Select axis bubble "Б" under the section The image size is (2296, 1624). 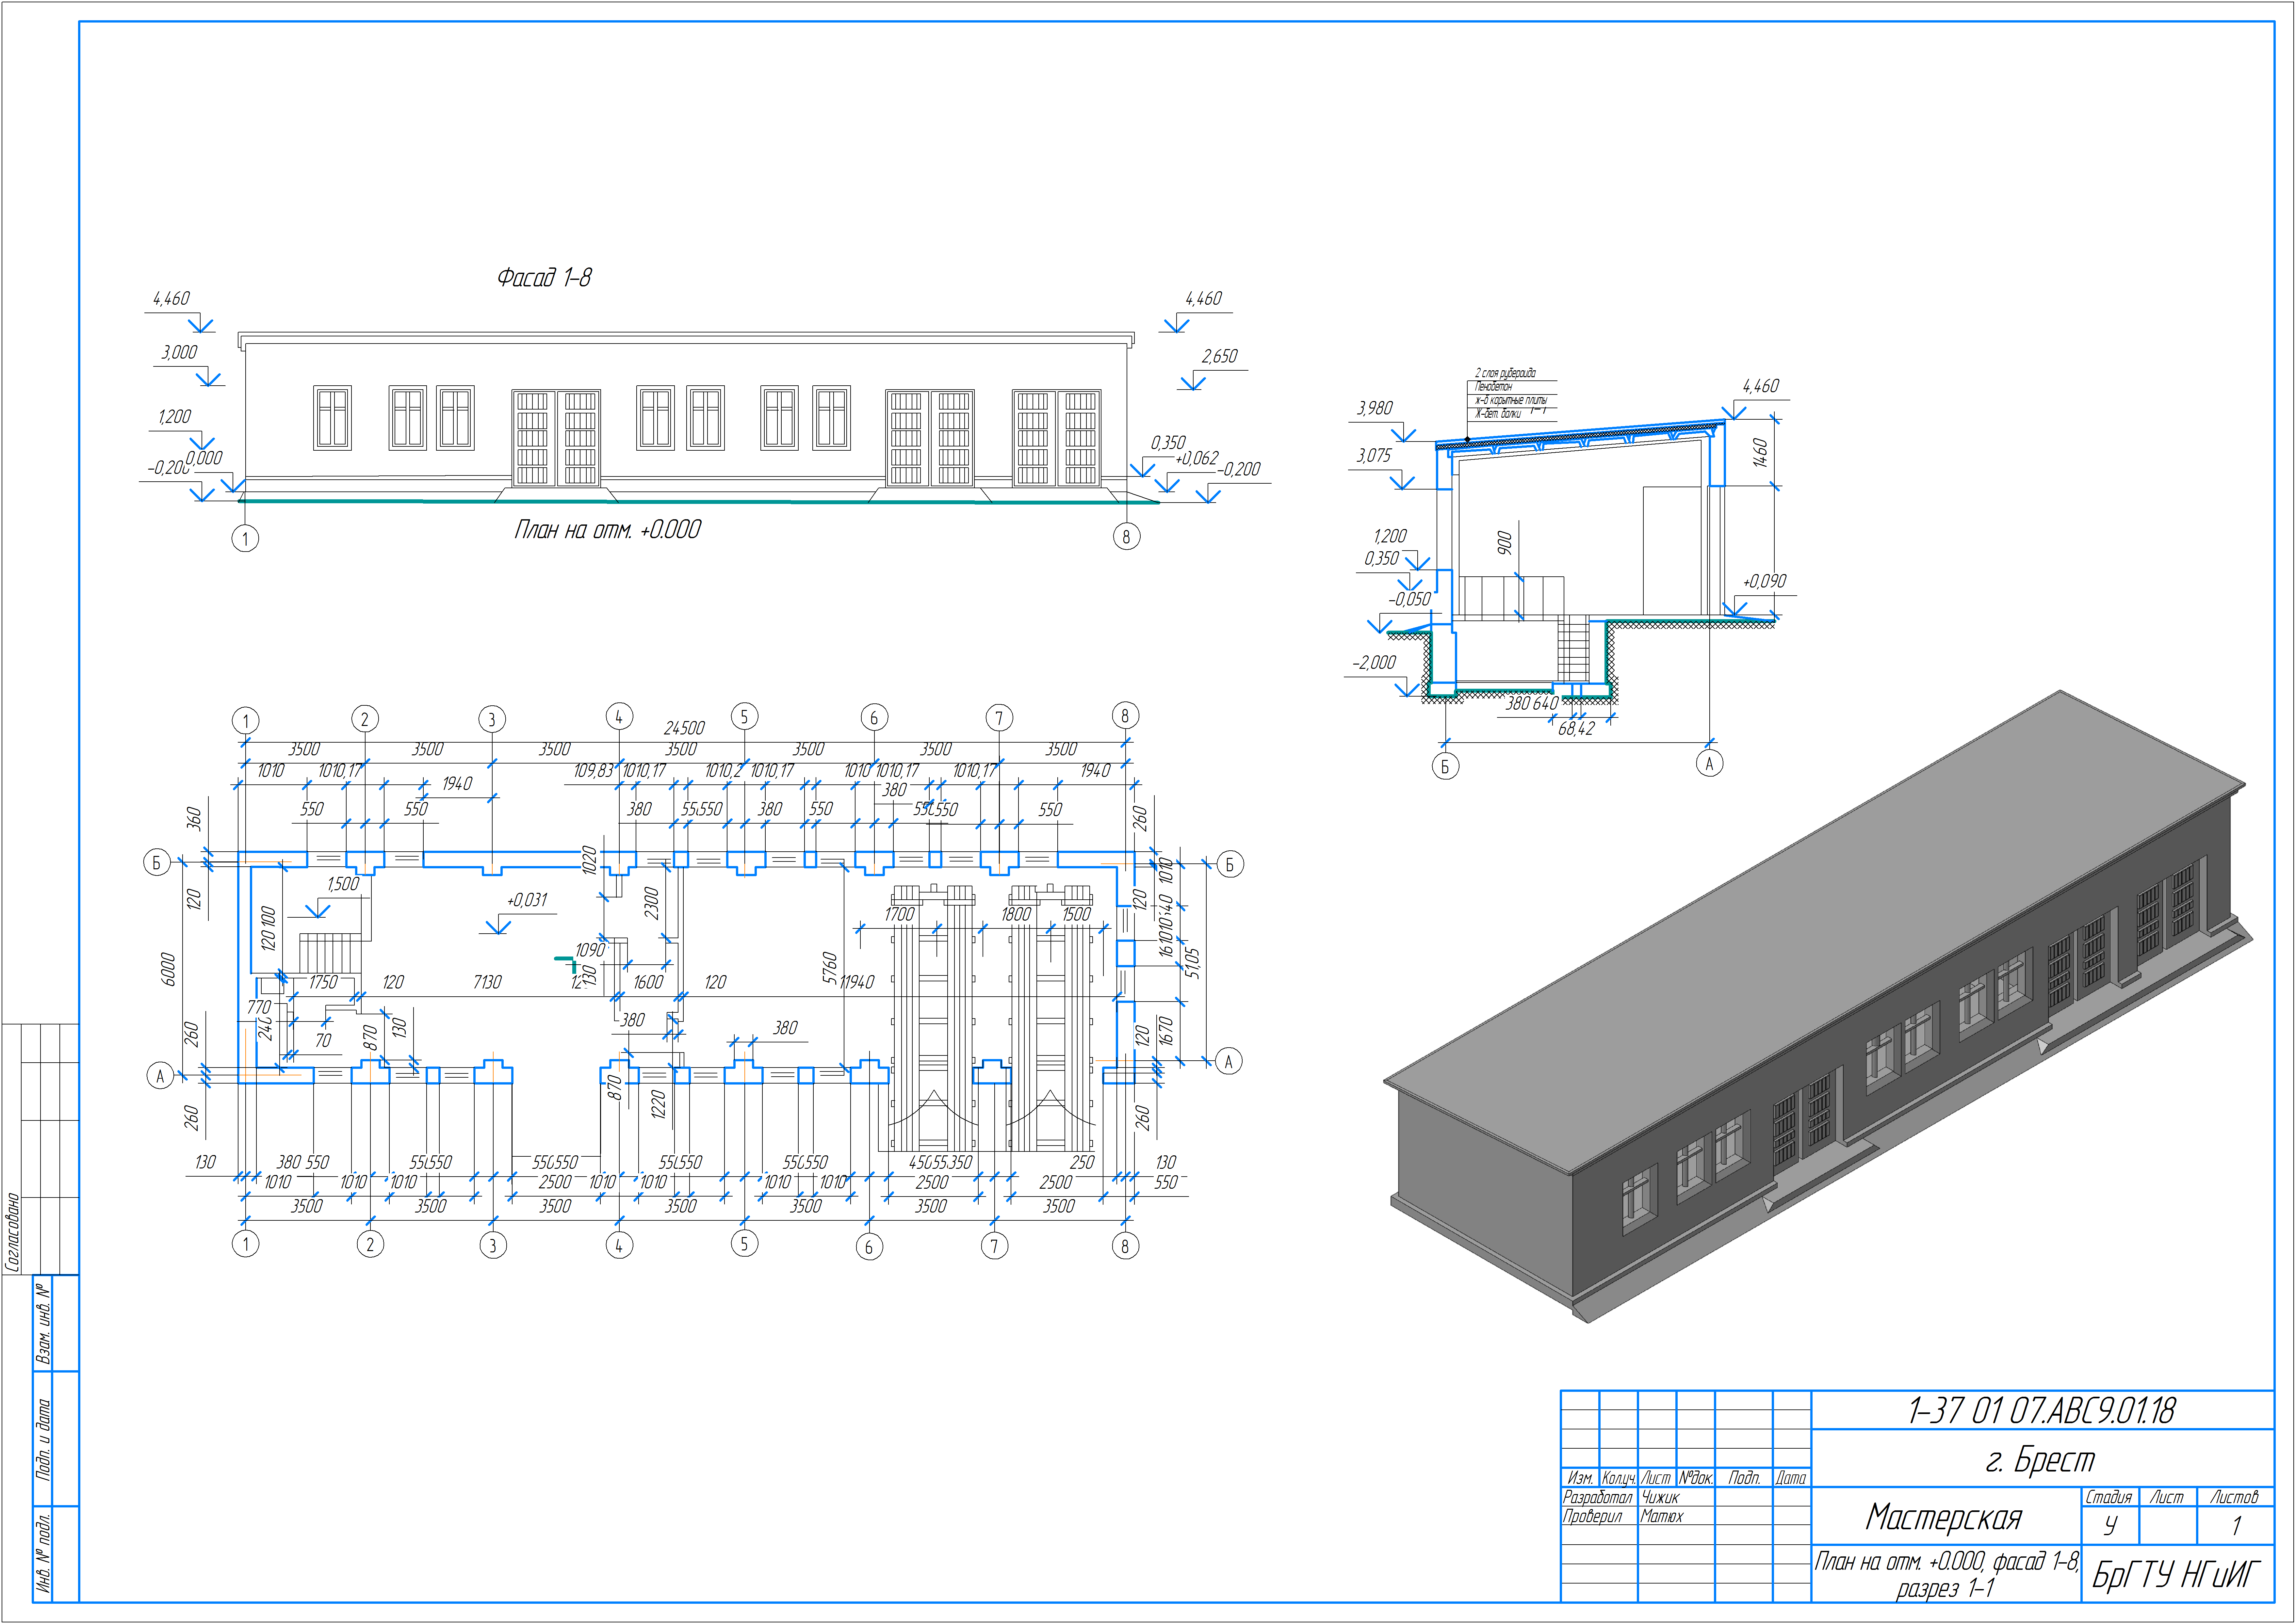(x=1445, y=766)
